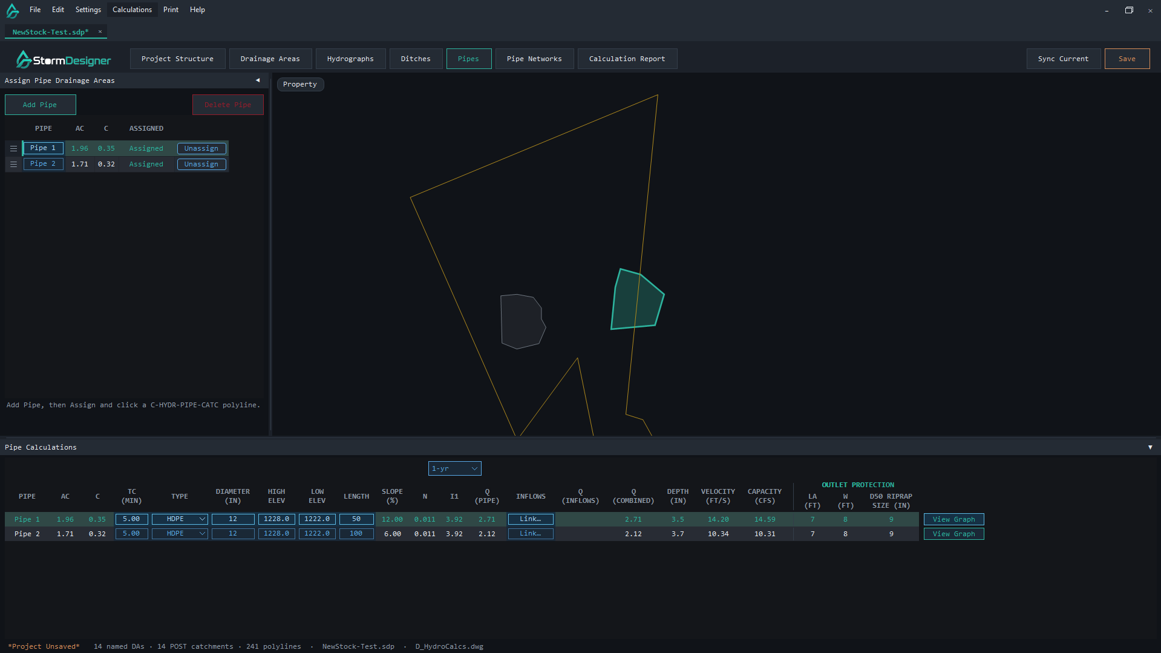Open Pipe 1 type HDPE dropdown

(180, 519)
